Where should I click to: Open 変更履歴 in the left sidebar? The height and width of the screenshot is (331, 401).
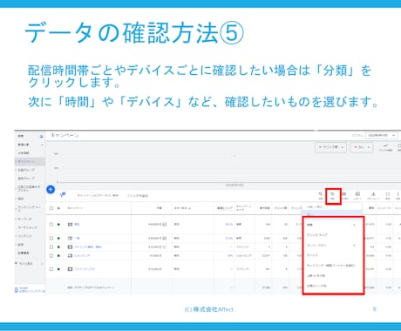[24, 253]
